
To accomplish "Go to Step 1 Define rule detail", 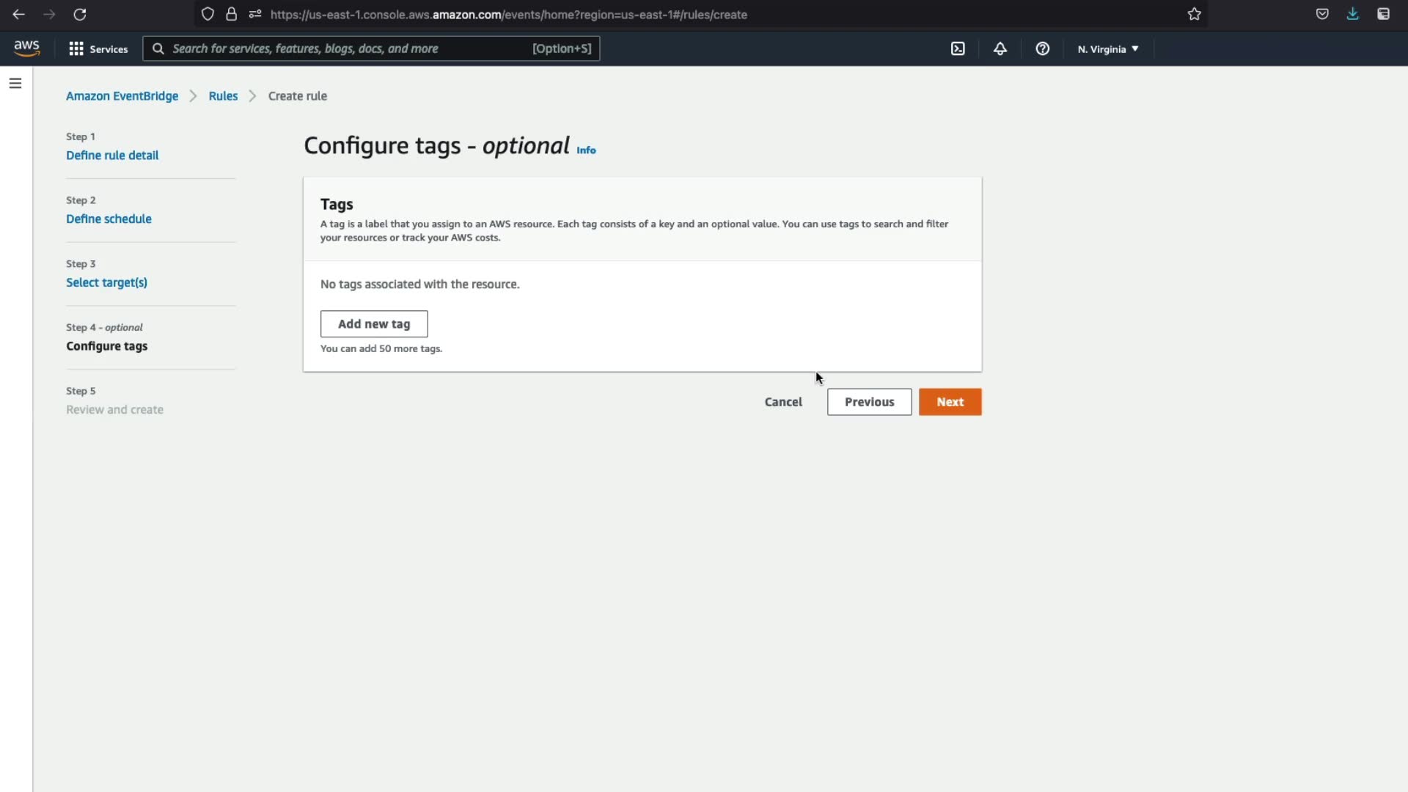I will tap(112, 155).
